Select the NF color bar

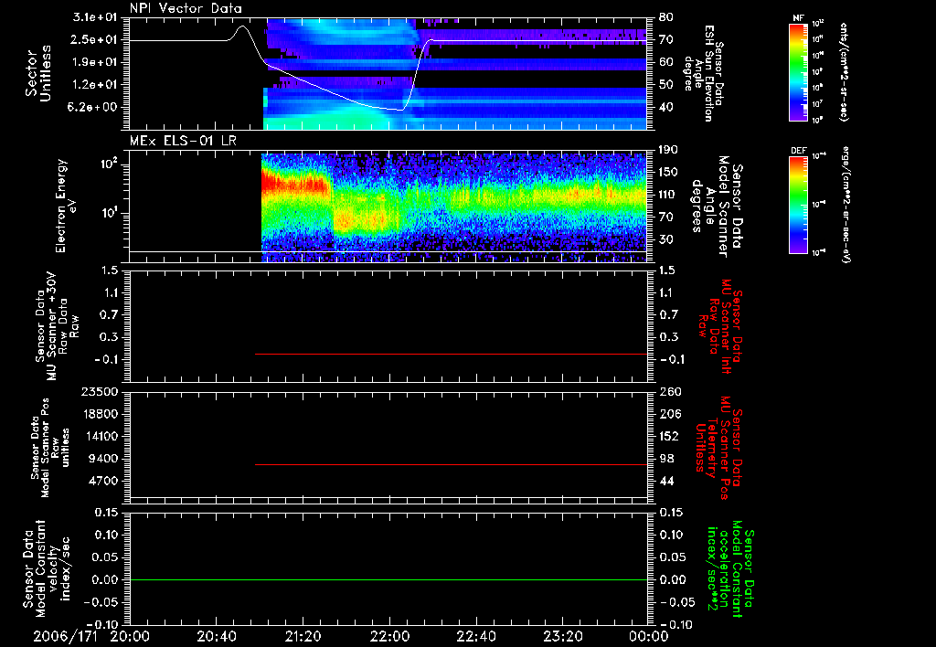click(799, 71)
